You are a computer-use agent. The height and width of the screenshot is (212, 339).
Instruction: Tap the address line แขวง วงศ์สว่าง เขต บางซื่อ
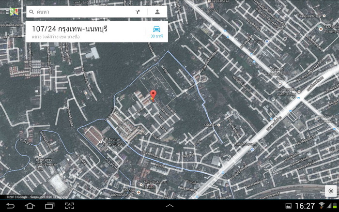[56, 37]
